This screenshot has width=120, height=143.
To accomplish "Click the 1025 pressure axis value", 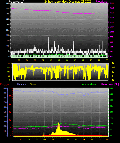I will [112, 8].
